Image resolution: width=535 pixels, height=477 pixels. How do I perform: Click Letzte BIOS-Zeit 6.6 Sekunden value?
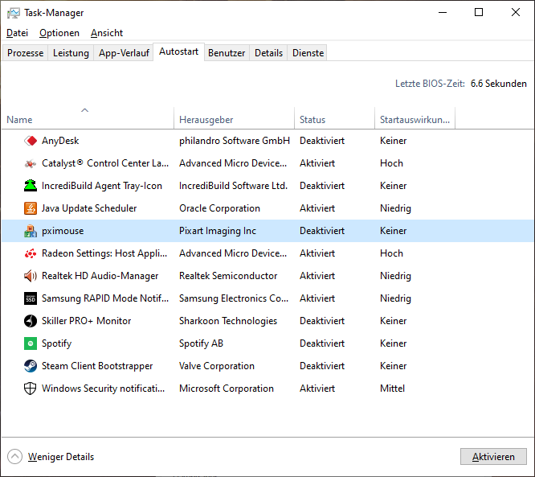tap(499, 84)
